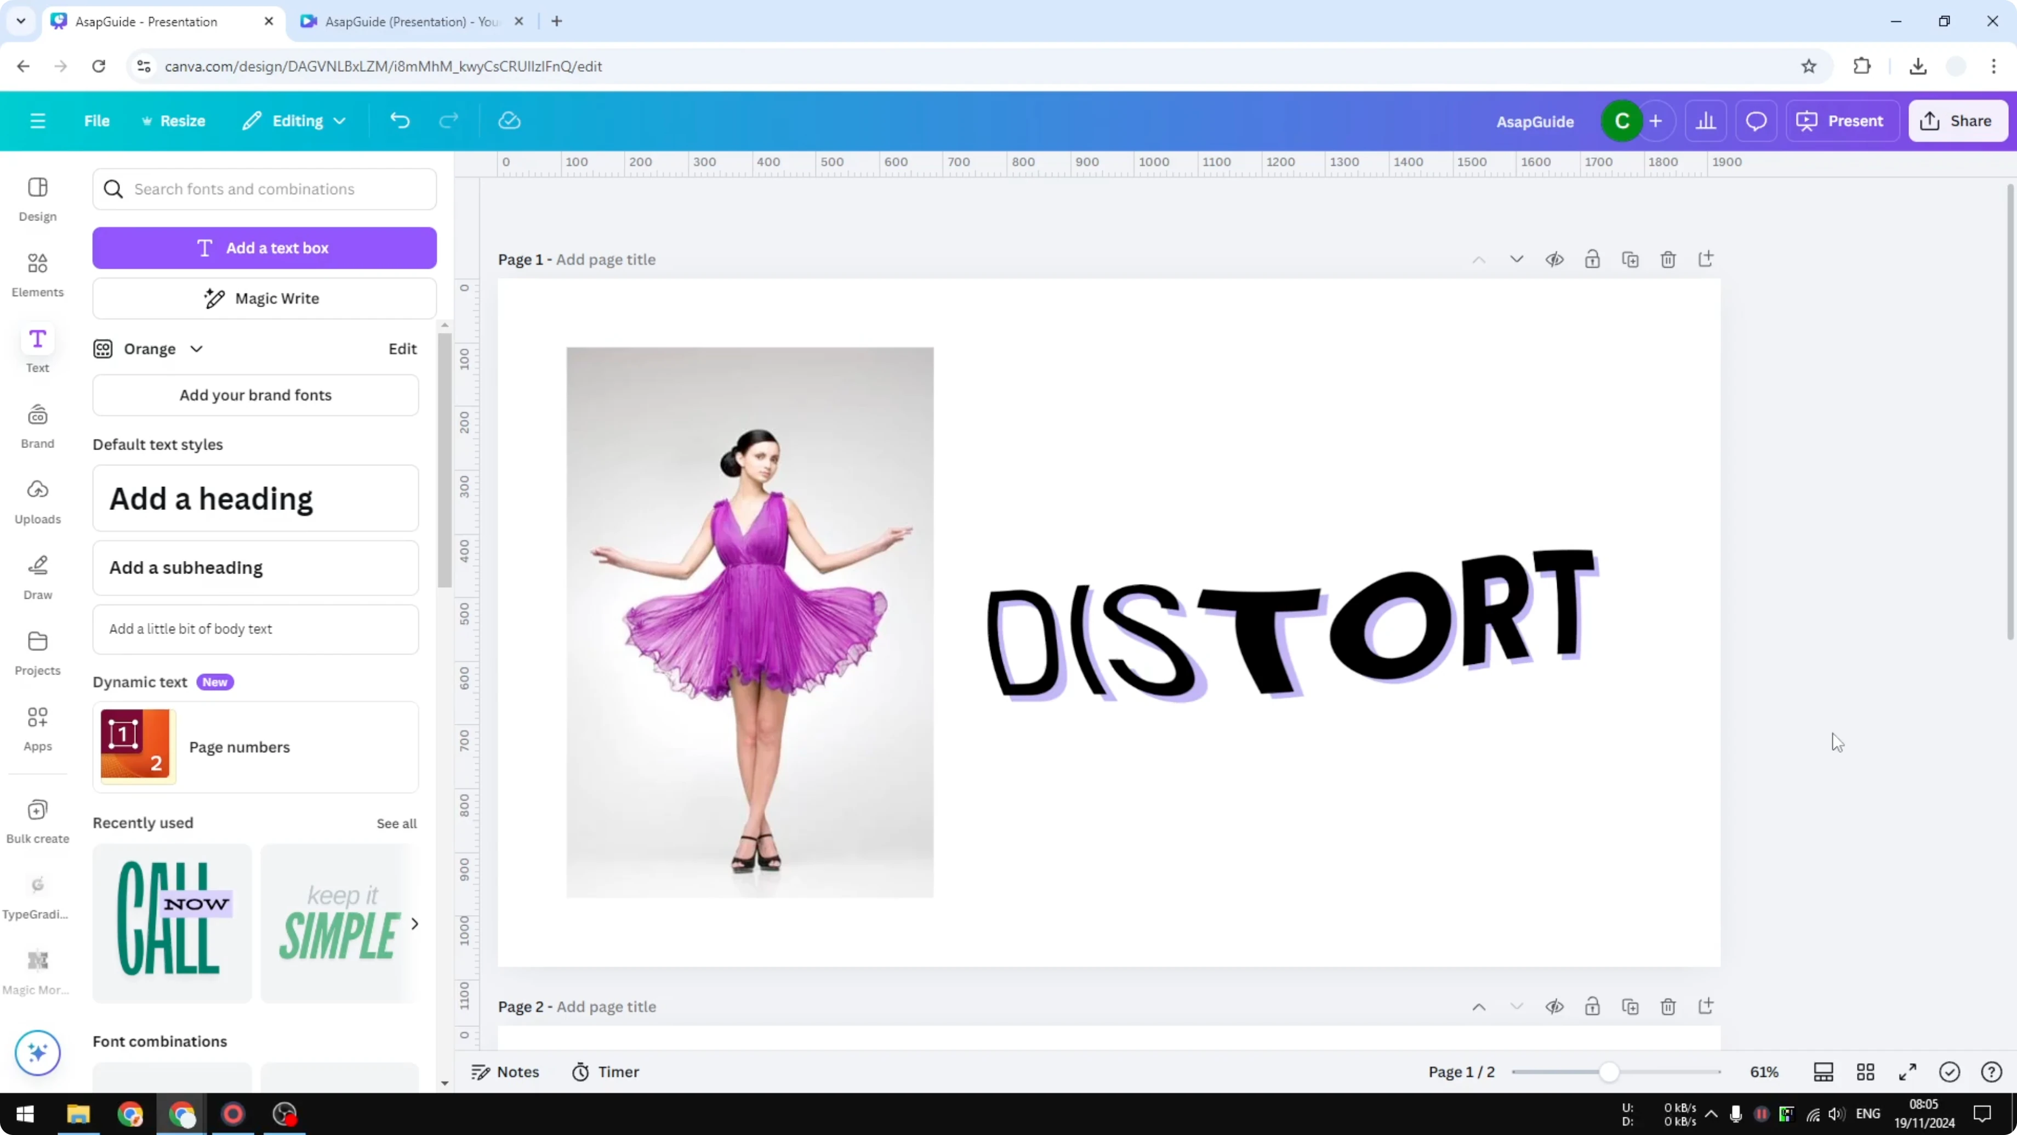Click the Undo icon in the toolbar
Screen dimensions: 2017x1135
pyautogui.click(x=400, y=120)
